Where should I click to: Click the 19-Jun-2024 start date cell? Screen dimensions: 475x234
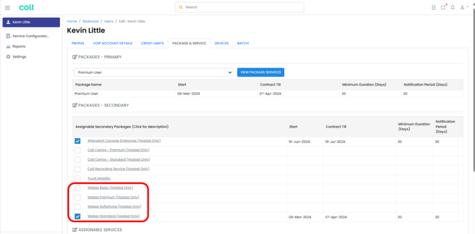pyautogui.click(x=305, y=142)
